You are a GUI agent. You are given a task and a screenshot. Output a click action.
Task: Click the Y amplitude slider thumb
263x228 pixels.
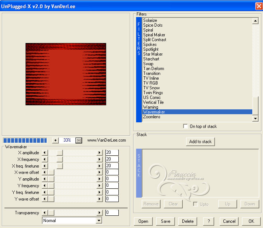coord(51,179)
